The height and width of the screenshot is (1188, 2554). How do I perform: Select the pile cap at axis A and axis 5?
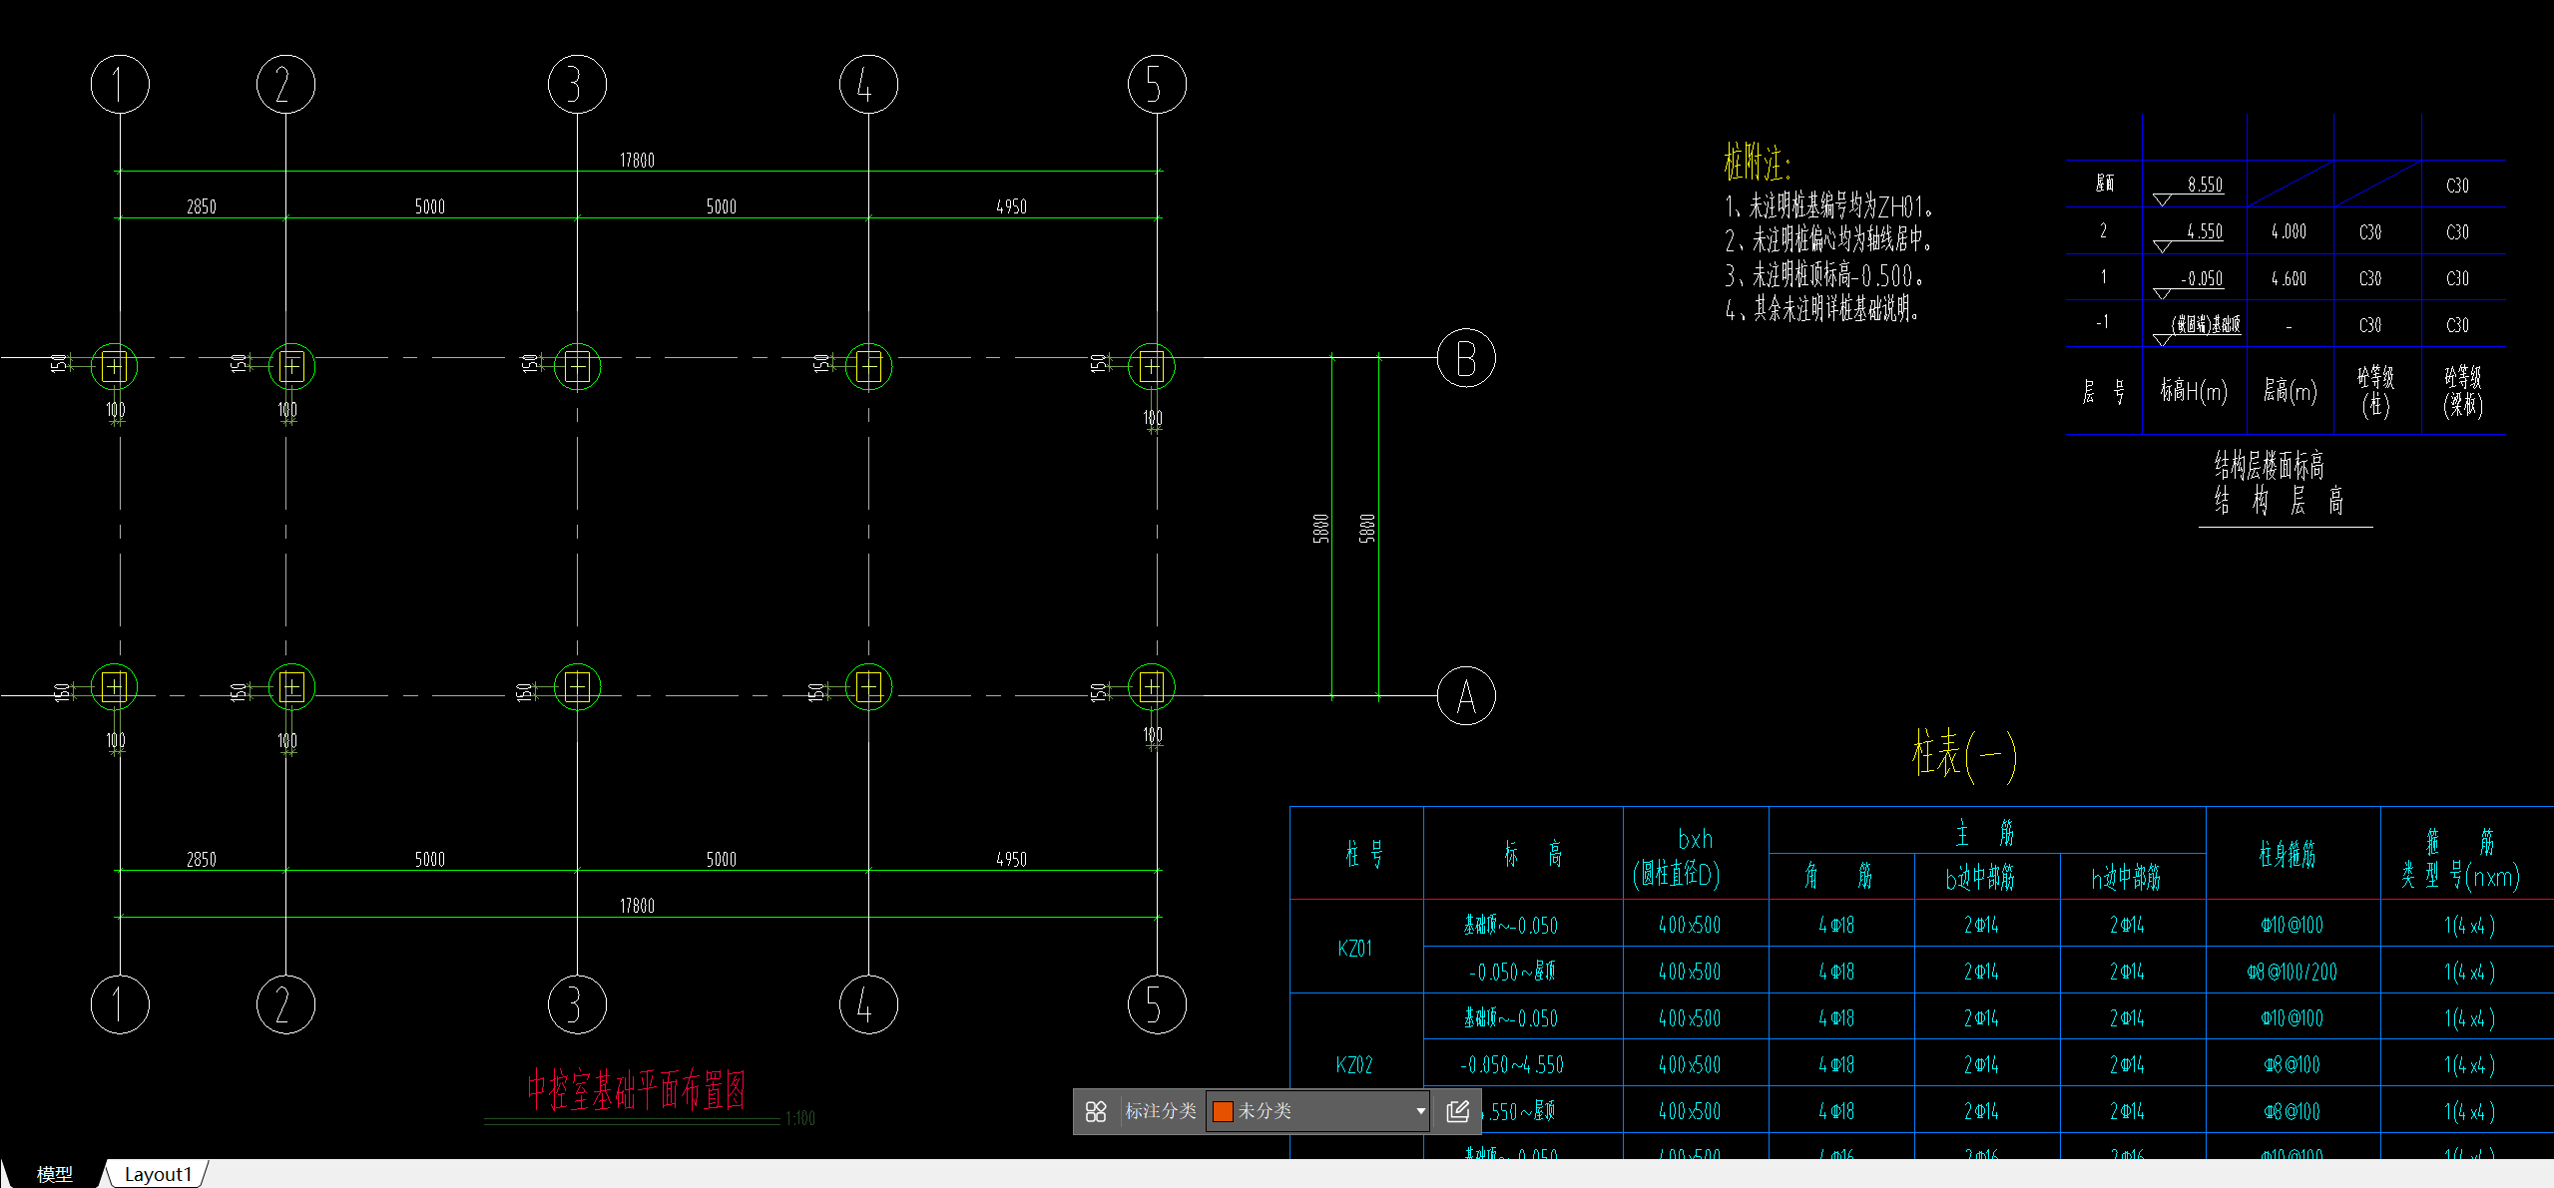pos(1152,687)
